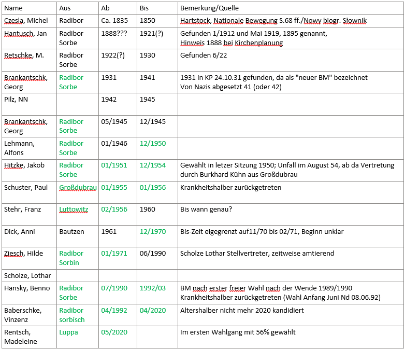405x349 pixels.
Task: Select the "Pilz, NN" name cell
Action: (16, 100)
